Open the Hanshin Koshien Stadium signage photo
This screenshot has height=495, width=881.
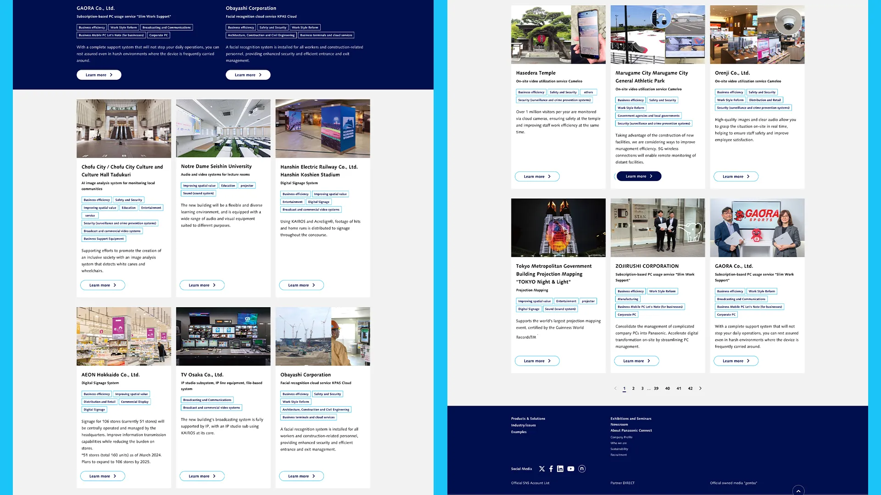(x=323, y=128)
